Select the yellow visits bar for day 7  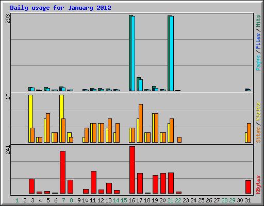61,118
